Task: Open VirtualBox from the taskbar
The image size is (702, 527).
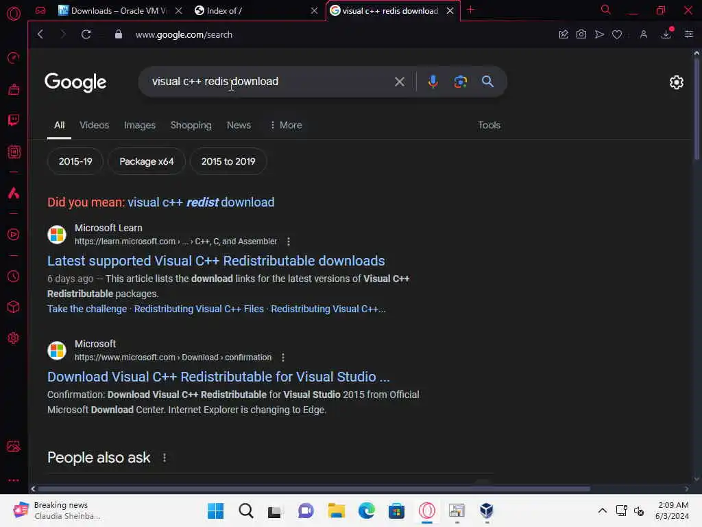Action: (x=487, y=511)
